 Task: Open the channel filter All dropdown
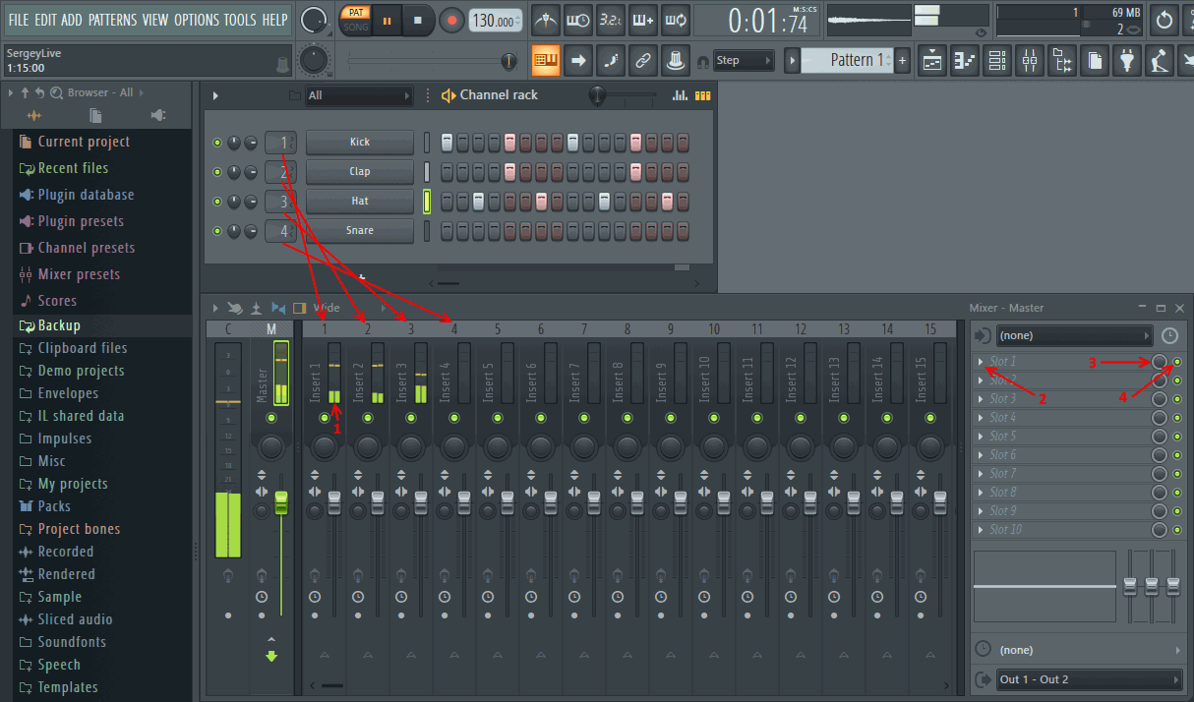point(359,95)
